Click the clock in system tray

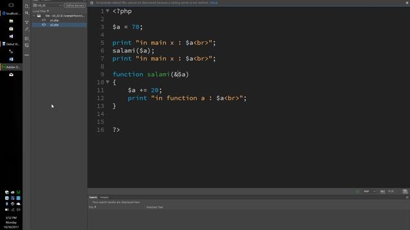[x=11, y=222]
